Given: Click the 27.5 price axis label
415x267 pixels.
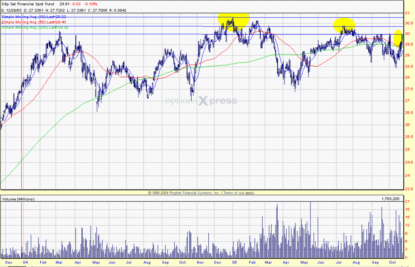Looking at the screenshot, I should point(409,89).
